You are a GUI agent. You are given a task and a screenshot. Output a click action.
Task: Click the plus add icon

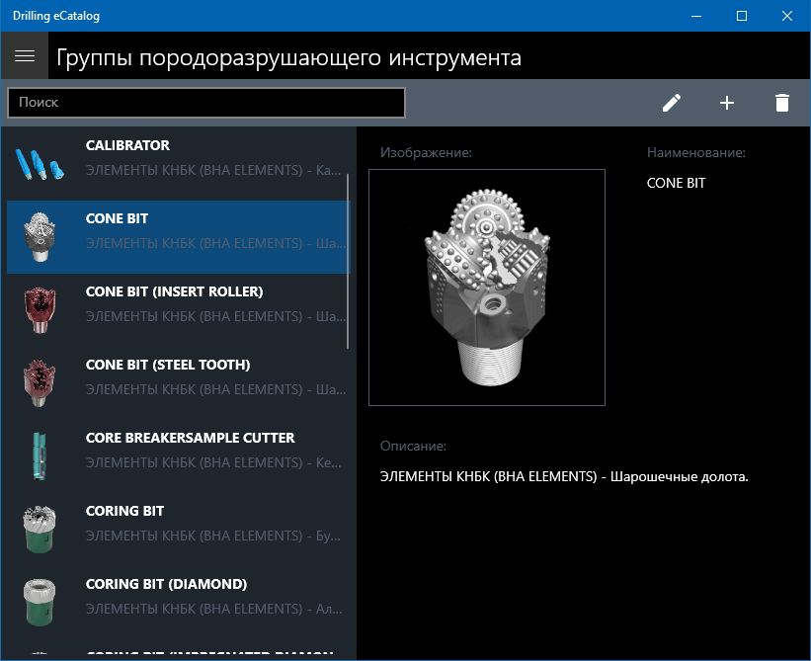(727, 103)
